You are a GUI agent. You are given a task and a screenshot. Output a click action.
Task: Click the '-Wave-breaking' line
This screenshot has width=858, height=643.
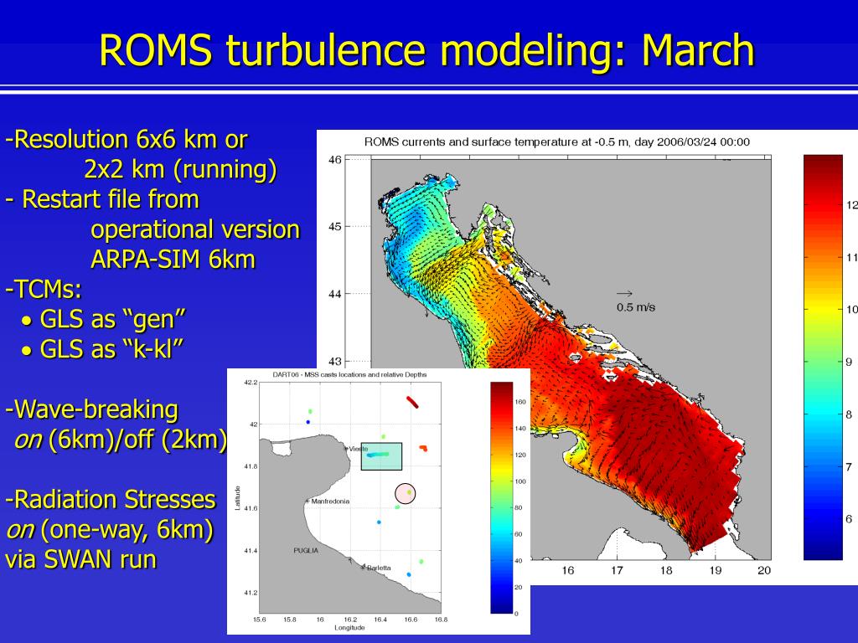[x=92, y=409]
